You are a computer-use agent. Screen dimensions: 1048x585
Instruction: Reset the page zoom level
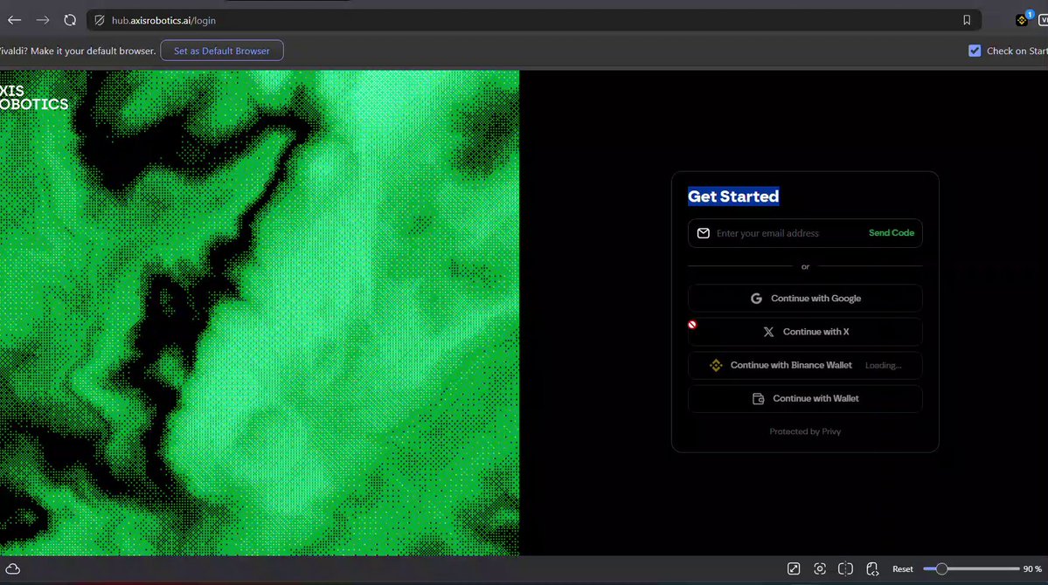pos(902,569)
